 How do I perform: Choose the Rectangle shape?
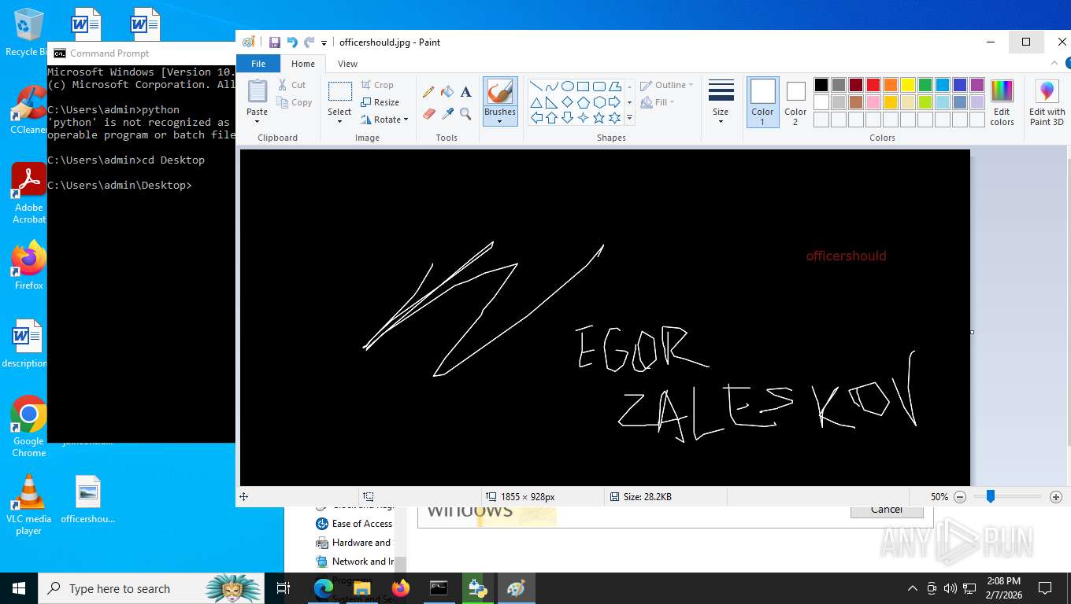(583, 87)
